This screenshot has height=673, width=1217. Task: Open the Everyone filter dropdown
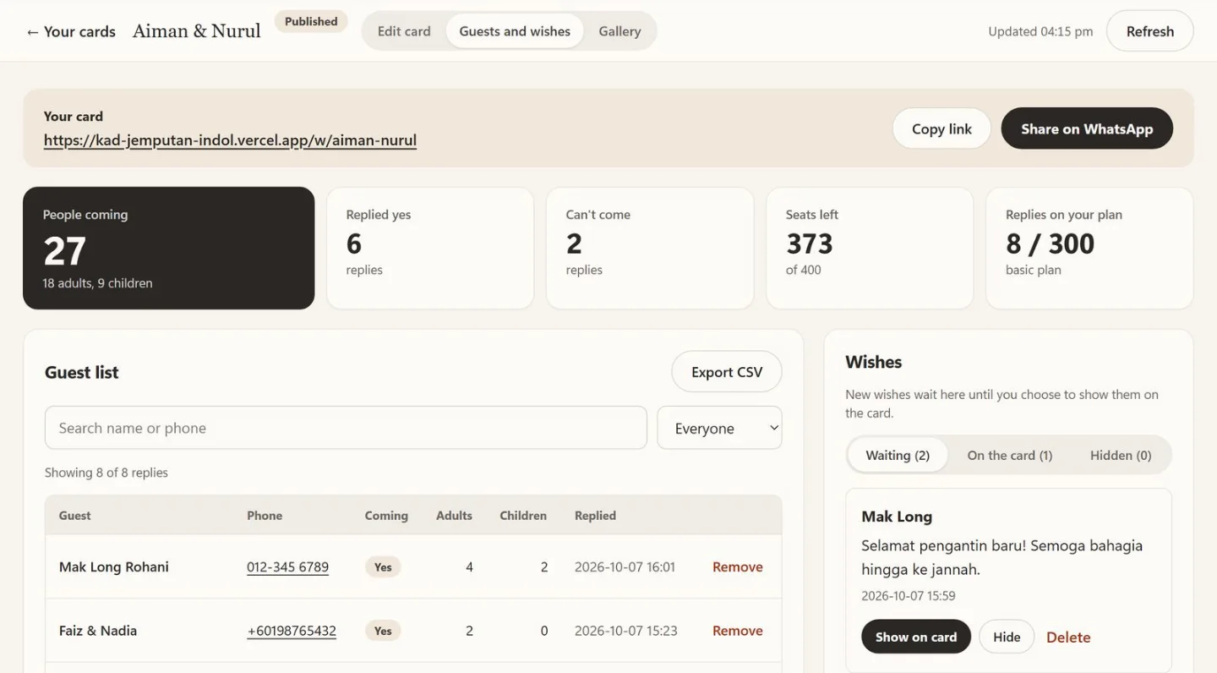(x=719, y=428)
